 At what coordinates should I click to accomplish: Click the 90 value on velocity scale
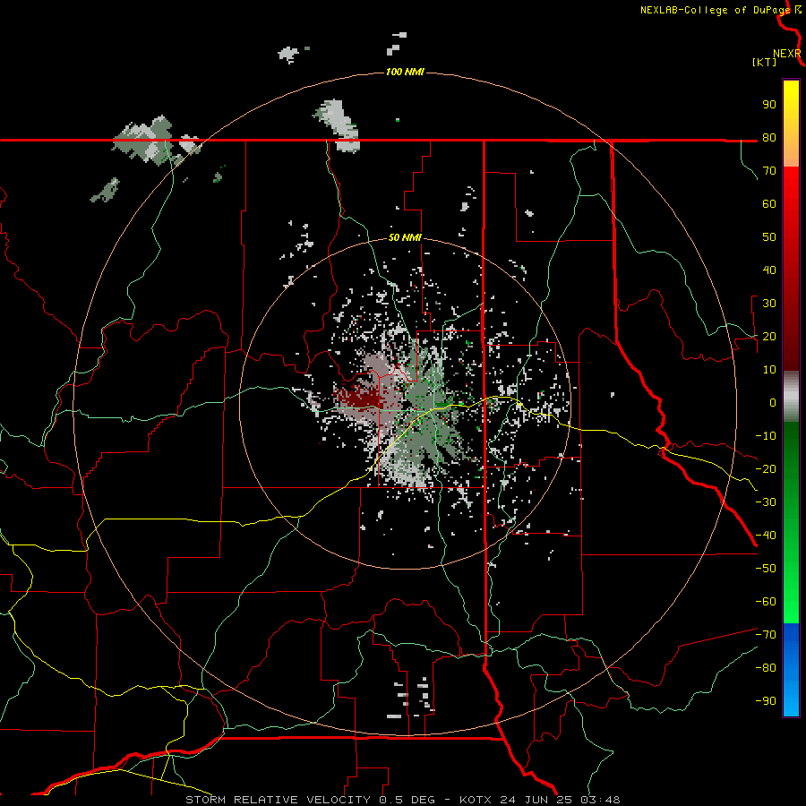click(769, 105)
